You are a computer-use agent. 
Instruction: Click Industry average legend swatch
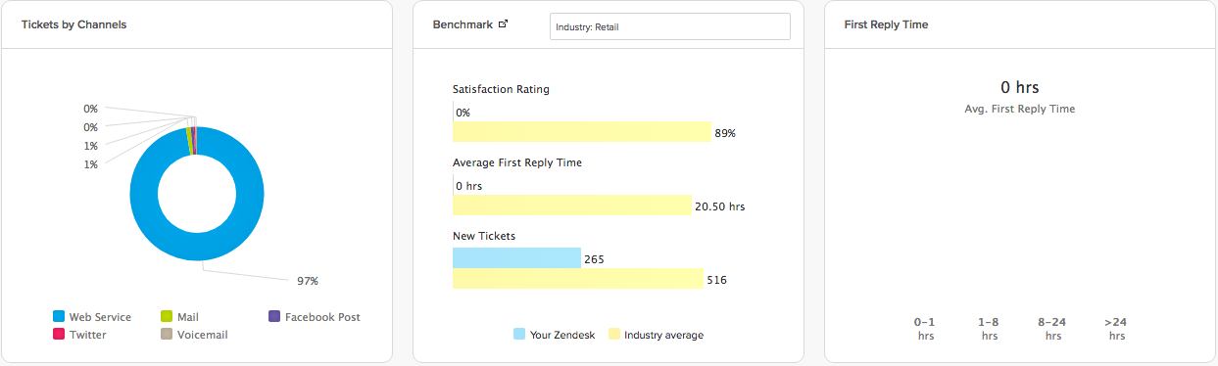tap(613, 335)
